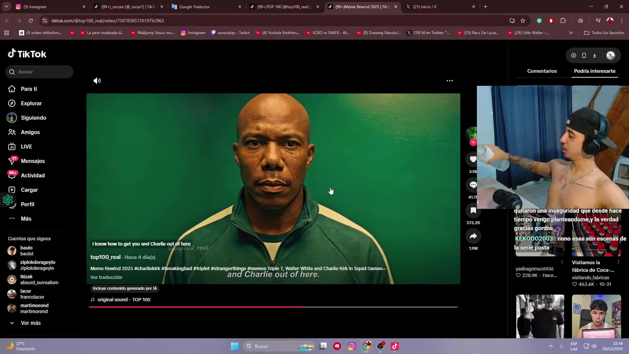Share video using the arrow icon
629x354 pixels.
473,236
